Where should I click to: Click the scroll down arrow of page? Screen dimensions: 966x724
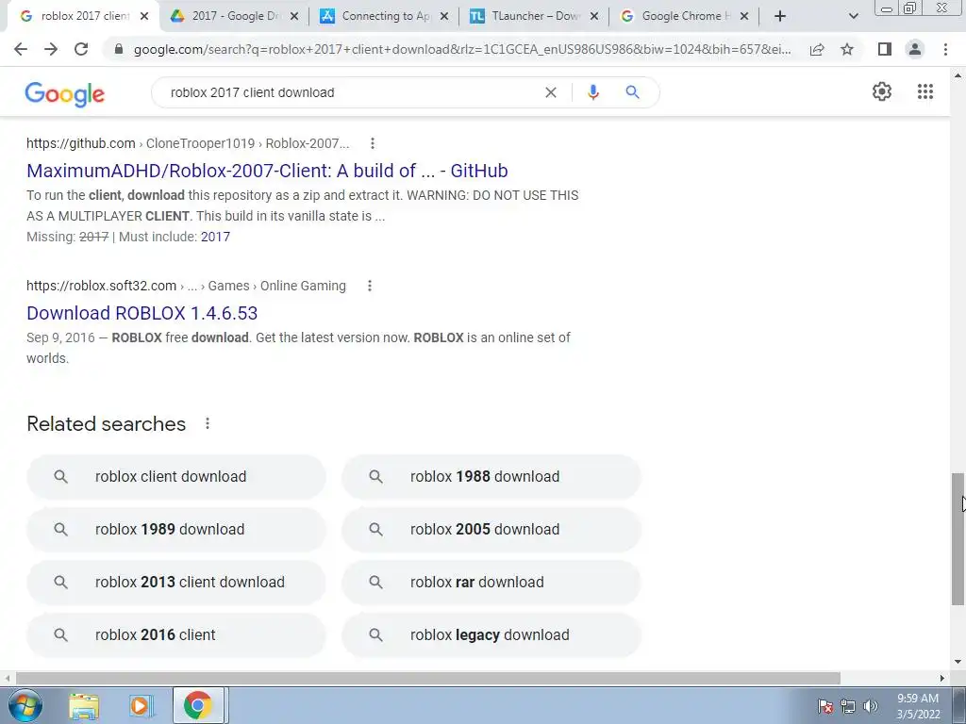pyautogui.click(x=958, y=663)
